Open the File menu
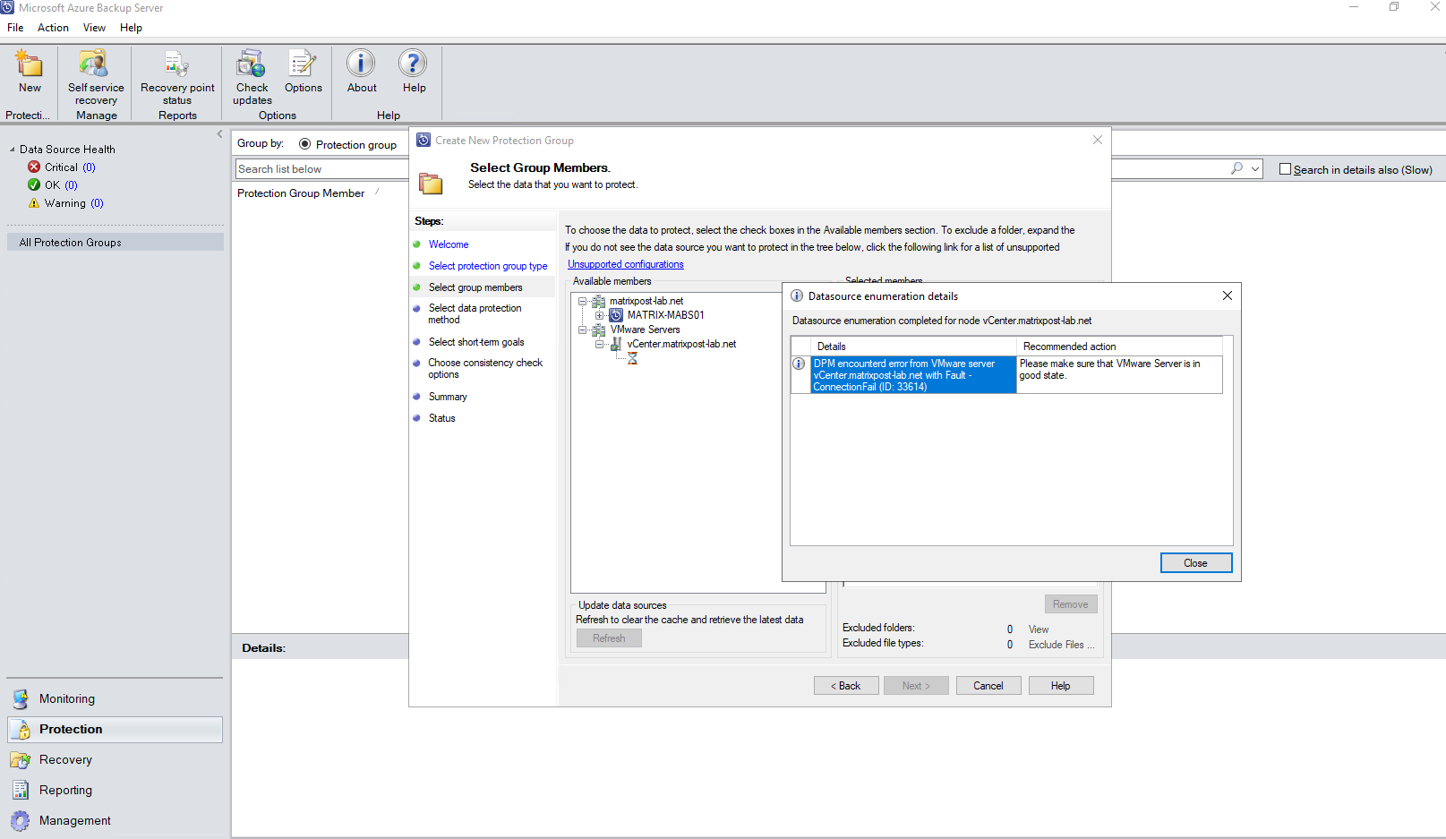The height and width of the screenshot is (839, 1446). [15, 28]
